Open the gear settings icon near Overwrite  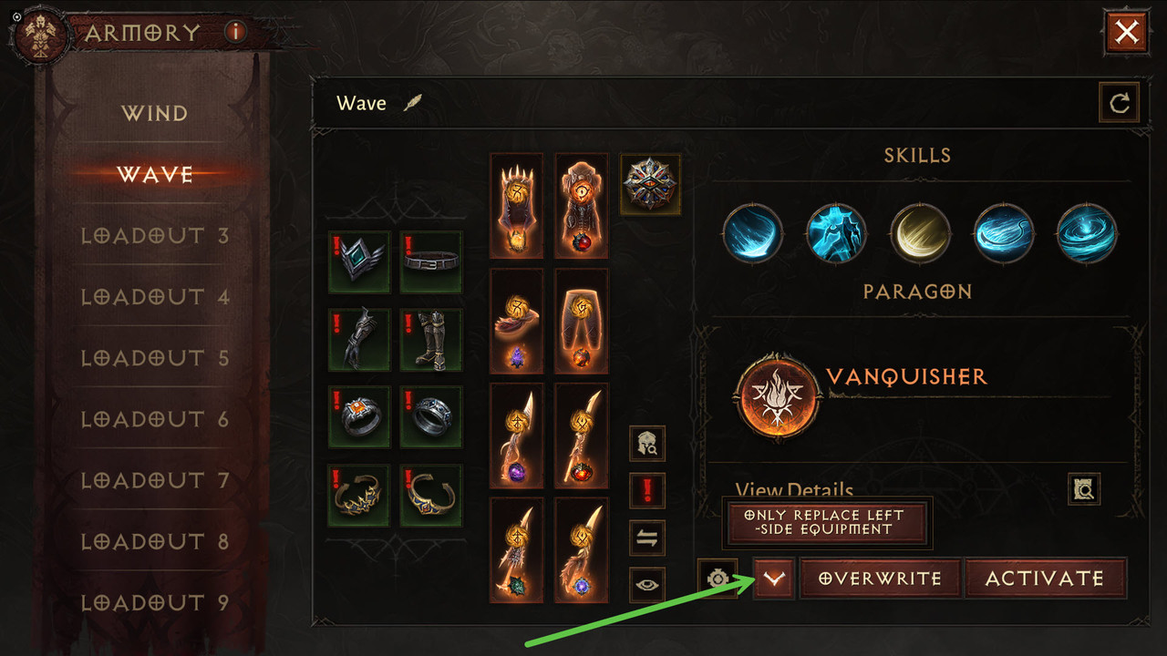(x=718, y=579)
